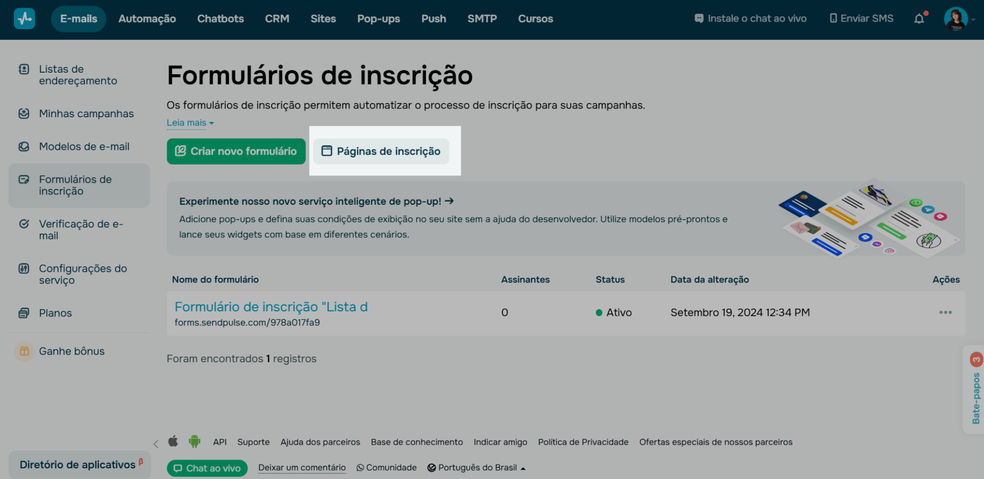Click the 'Instale o chat ao vivo' chat icon

698,18
